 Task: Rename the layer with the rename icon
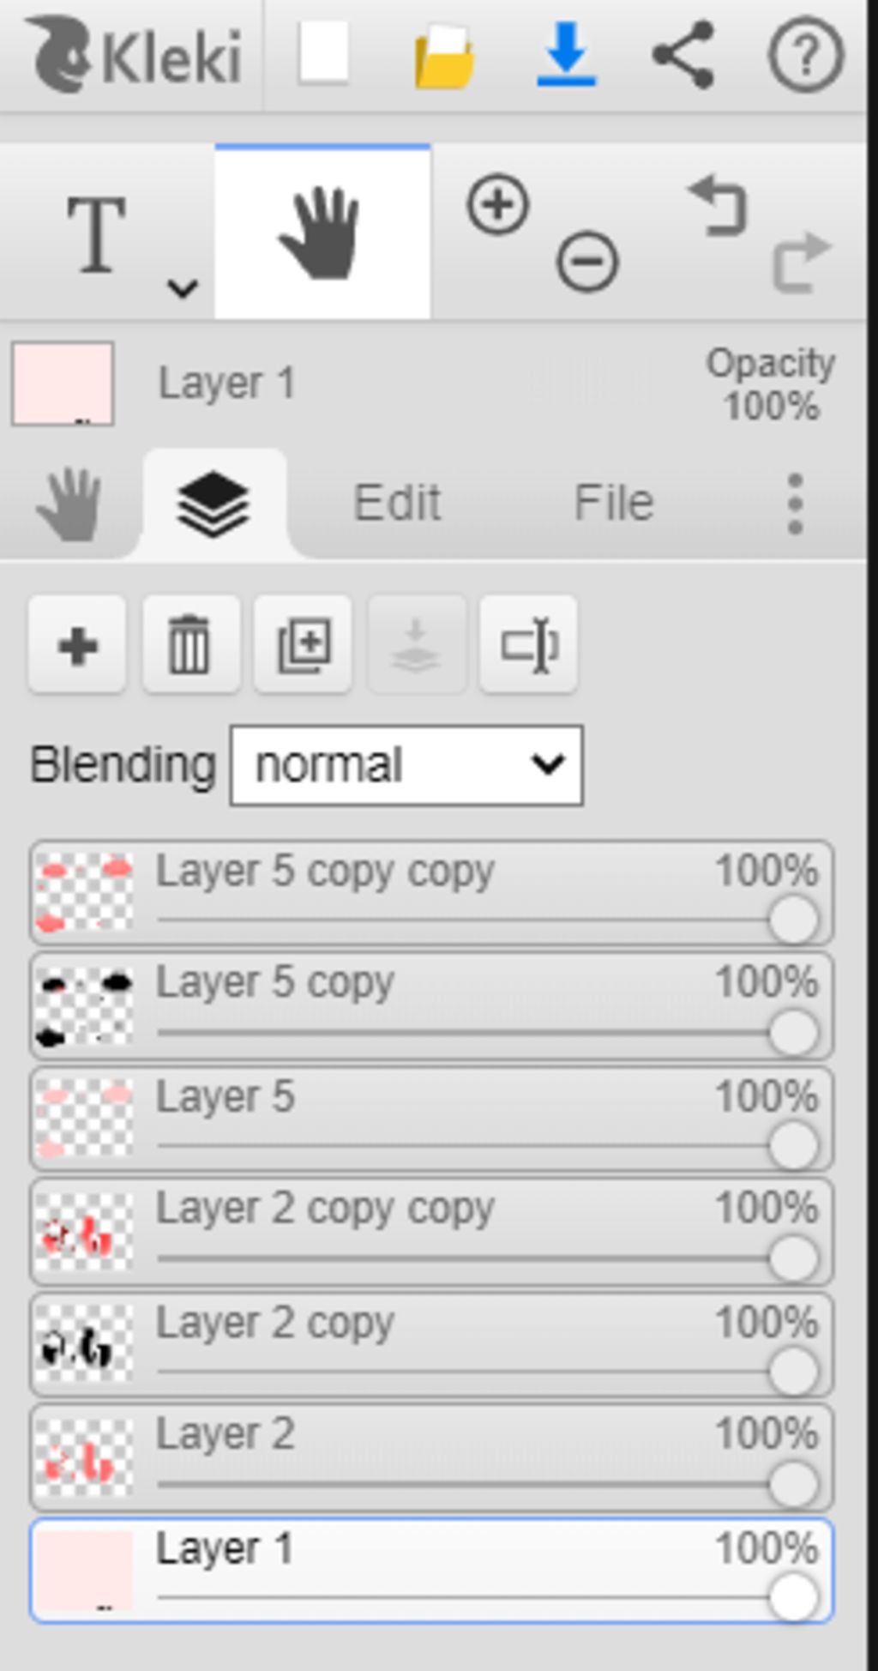pyautogui.click(x=528, y=645)
